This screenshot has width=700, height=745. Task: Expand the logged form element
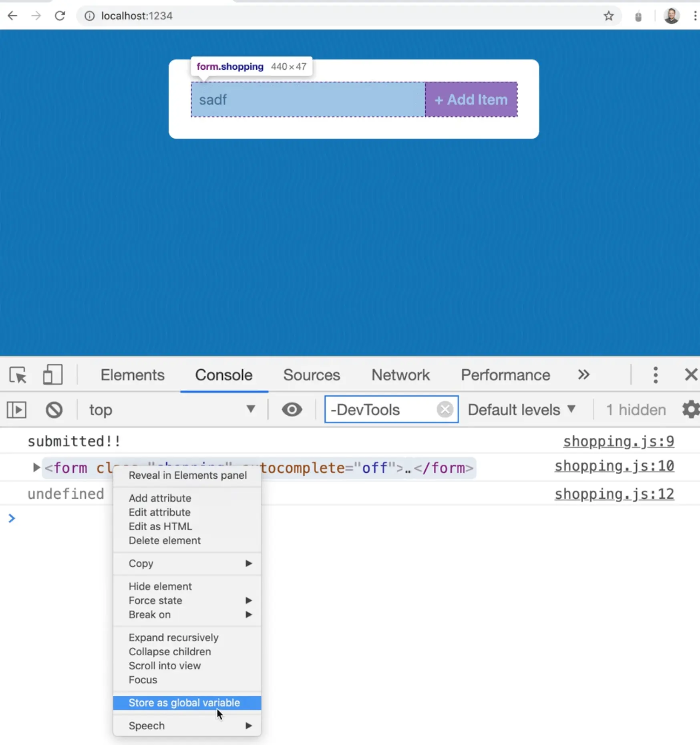pyautogui.click(x=36, y=467)
